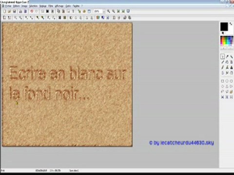Open the Fichier menu
The image size is (234, 175).
pos(8,6)
